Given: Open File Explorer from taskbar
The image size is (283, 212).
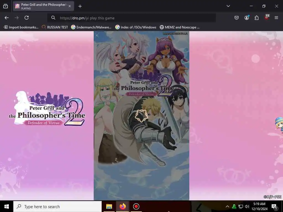Looking at the screenshot, I should pos(109,206).
